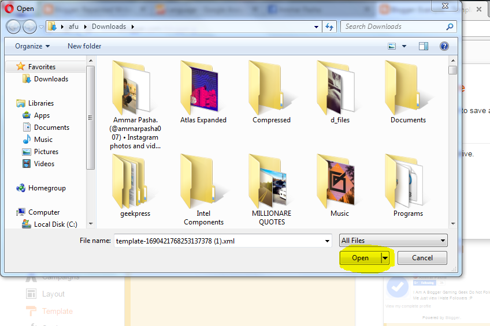Select the Intel Components folder
This screenshot has height=326, width=490.
203,190
